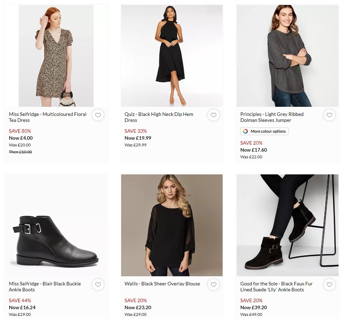Image resolution: width=341 pixels, height=319 pixels.
Task: Click the photo of the black ankle boots
Action: pos(56,225)
